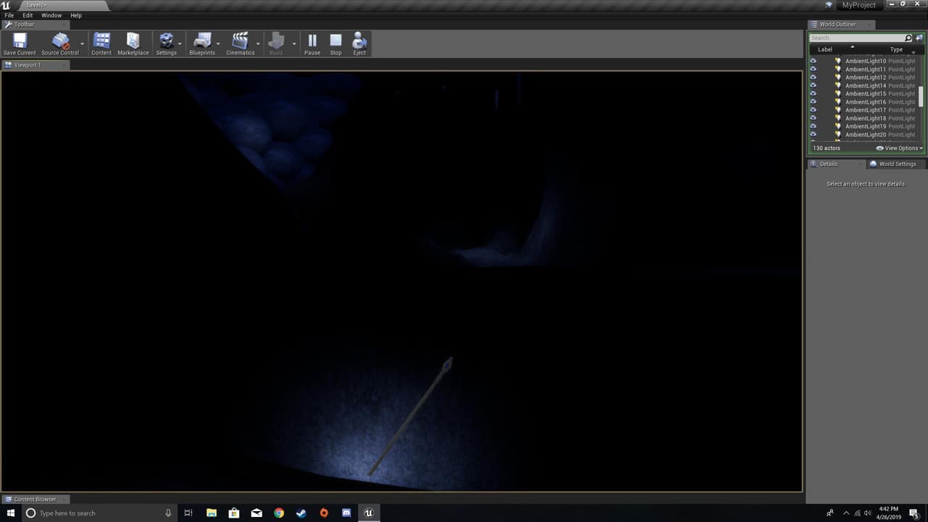Expand the Source Control dropdown arrow
The image size is (928, 522).
click(82, 43)
